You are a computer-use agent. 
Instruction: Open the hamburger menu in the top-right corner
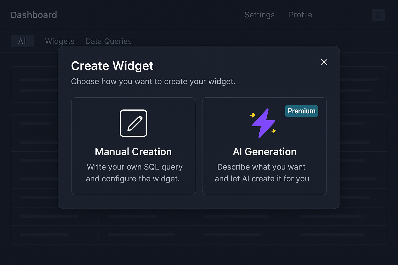click(x=378, y=15)
